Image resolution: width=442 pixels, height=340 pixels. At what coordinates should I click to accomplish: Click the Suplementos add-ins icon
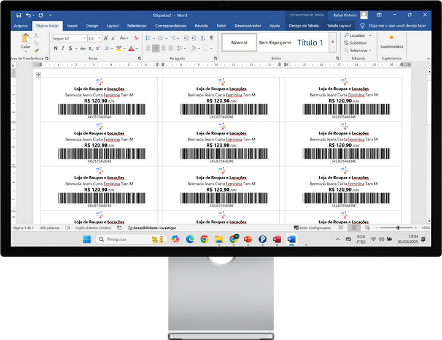point(391,41)
